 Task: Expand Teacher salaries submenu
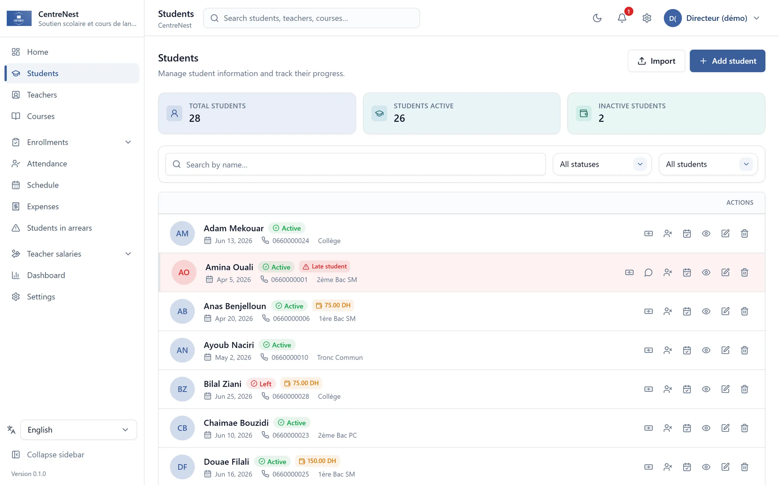(72, 254)
